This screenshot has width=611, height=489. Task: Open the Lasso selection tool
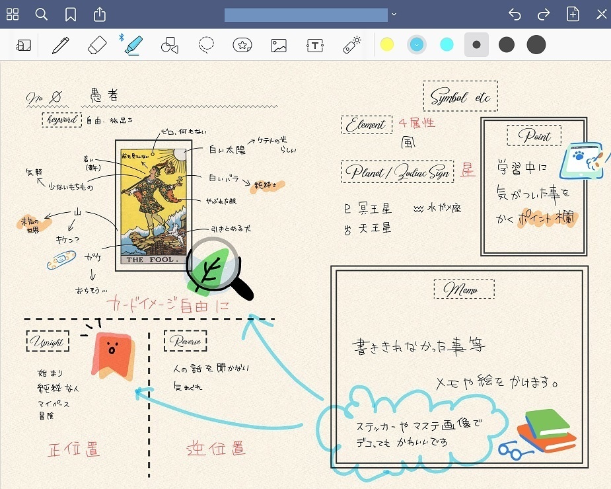[206, 45]
